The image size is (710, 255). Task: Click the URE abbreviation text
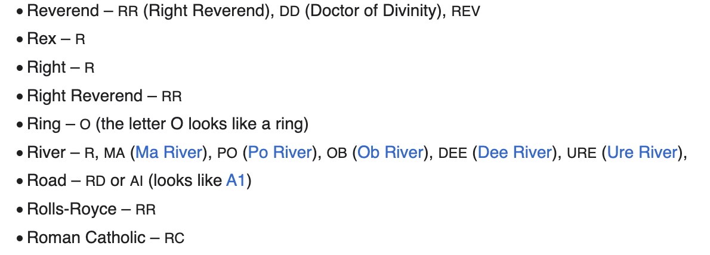tap(581, 153)
